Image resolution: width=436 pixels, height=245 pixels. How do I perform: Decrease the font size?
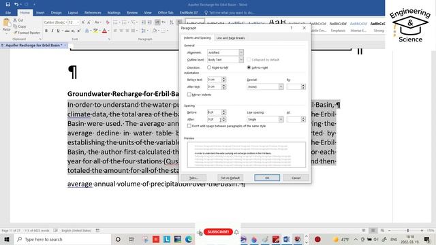click(89, 22)
